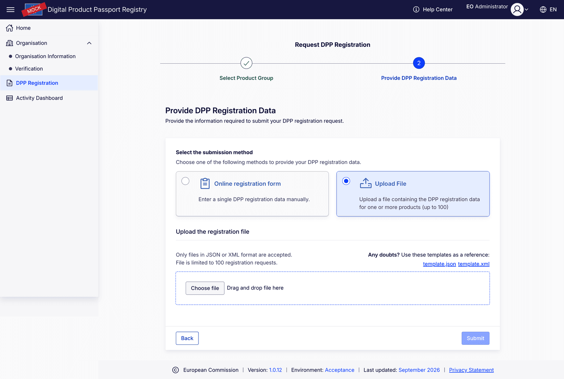Click the completed step checkmark circle
Viewport: 564px width, 379px height.
pos(246,63)
